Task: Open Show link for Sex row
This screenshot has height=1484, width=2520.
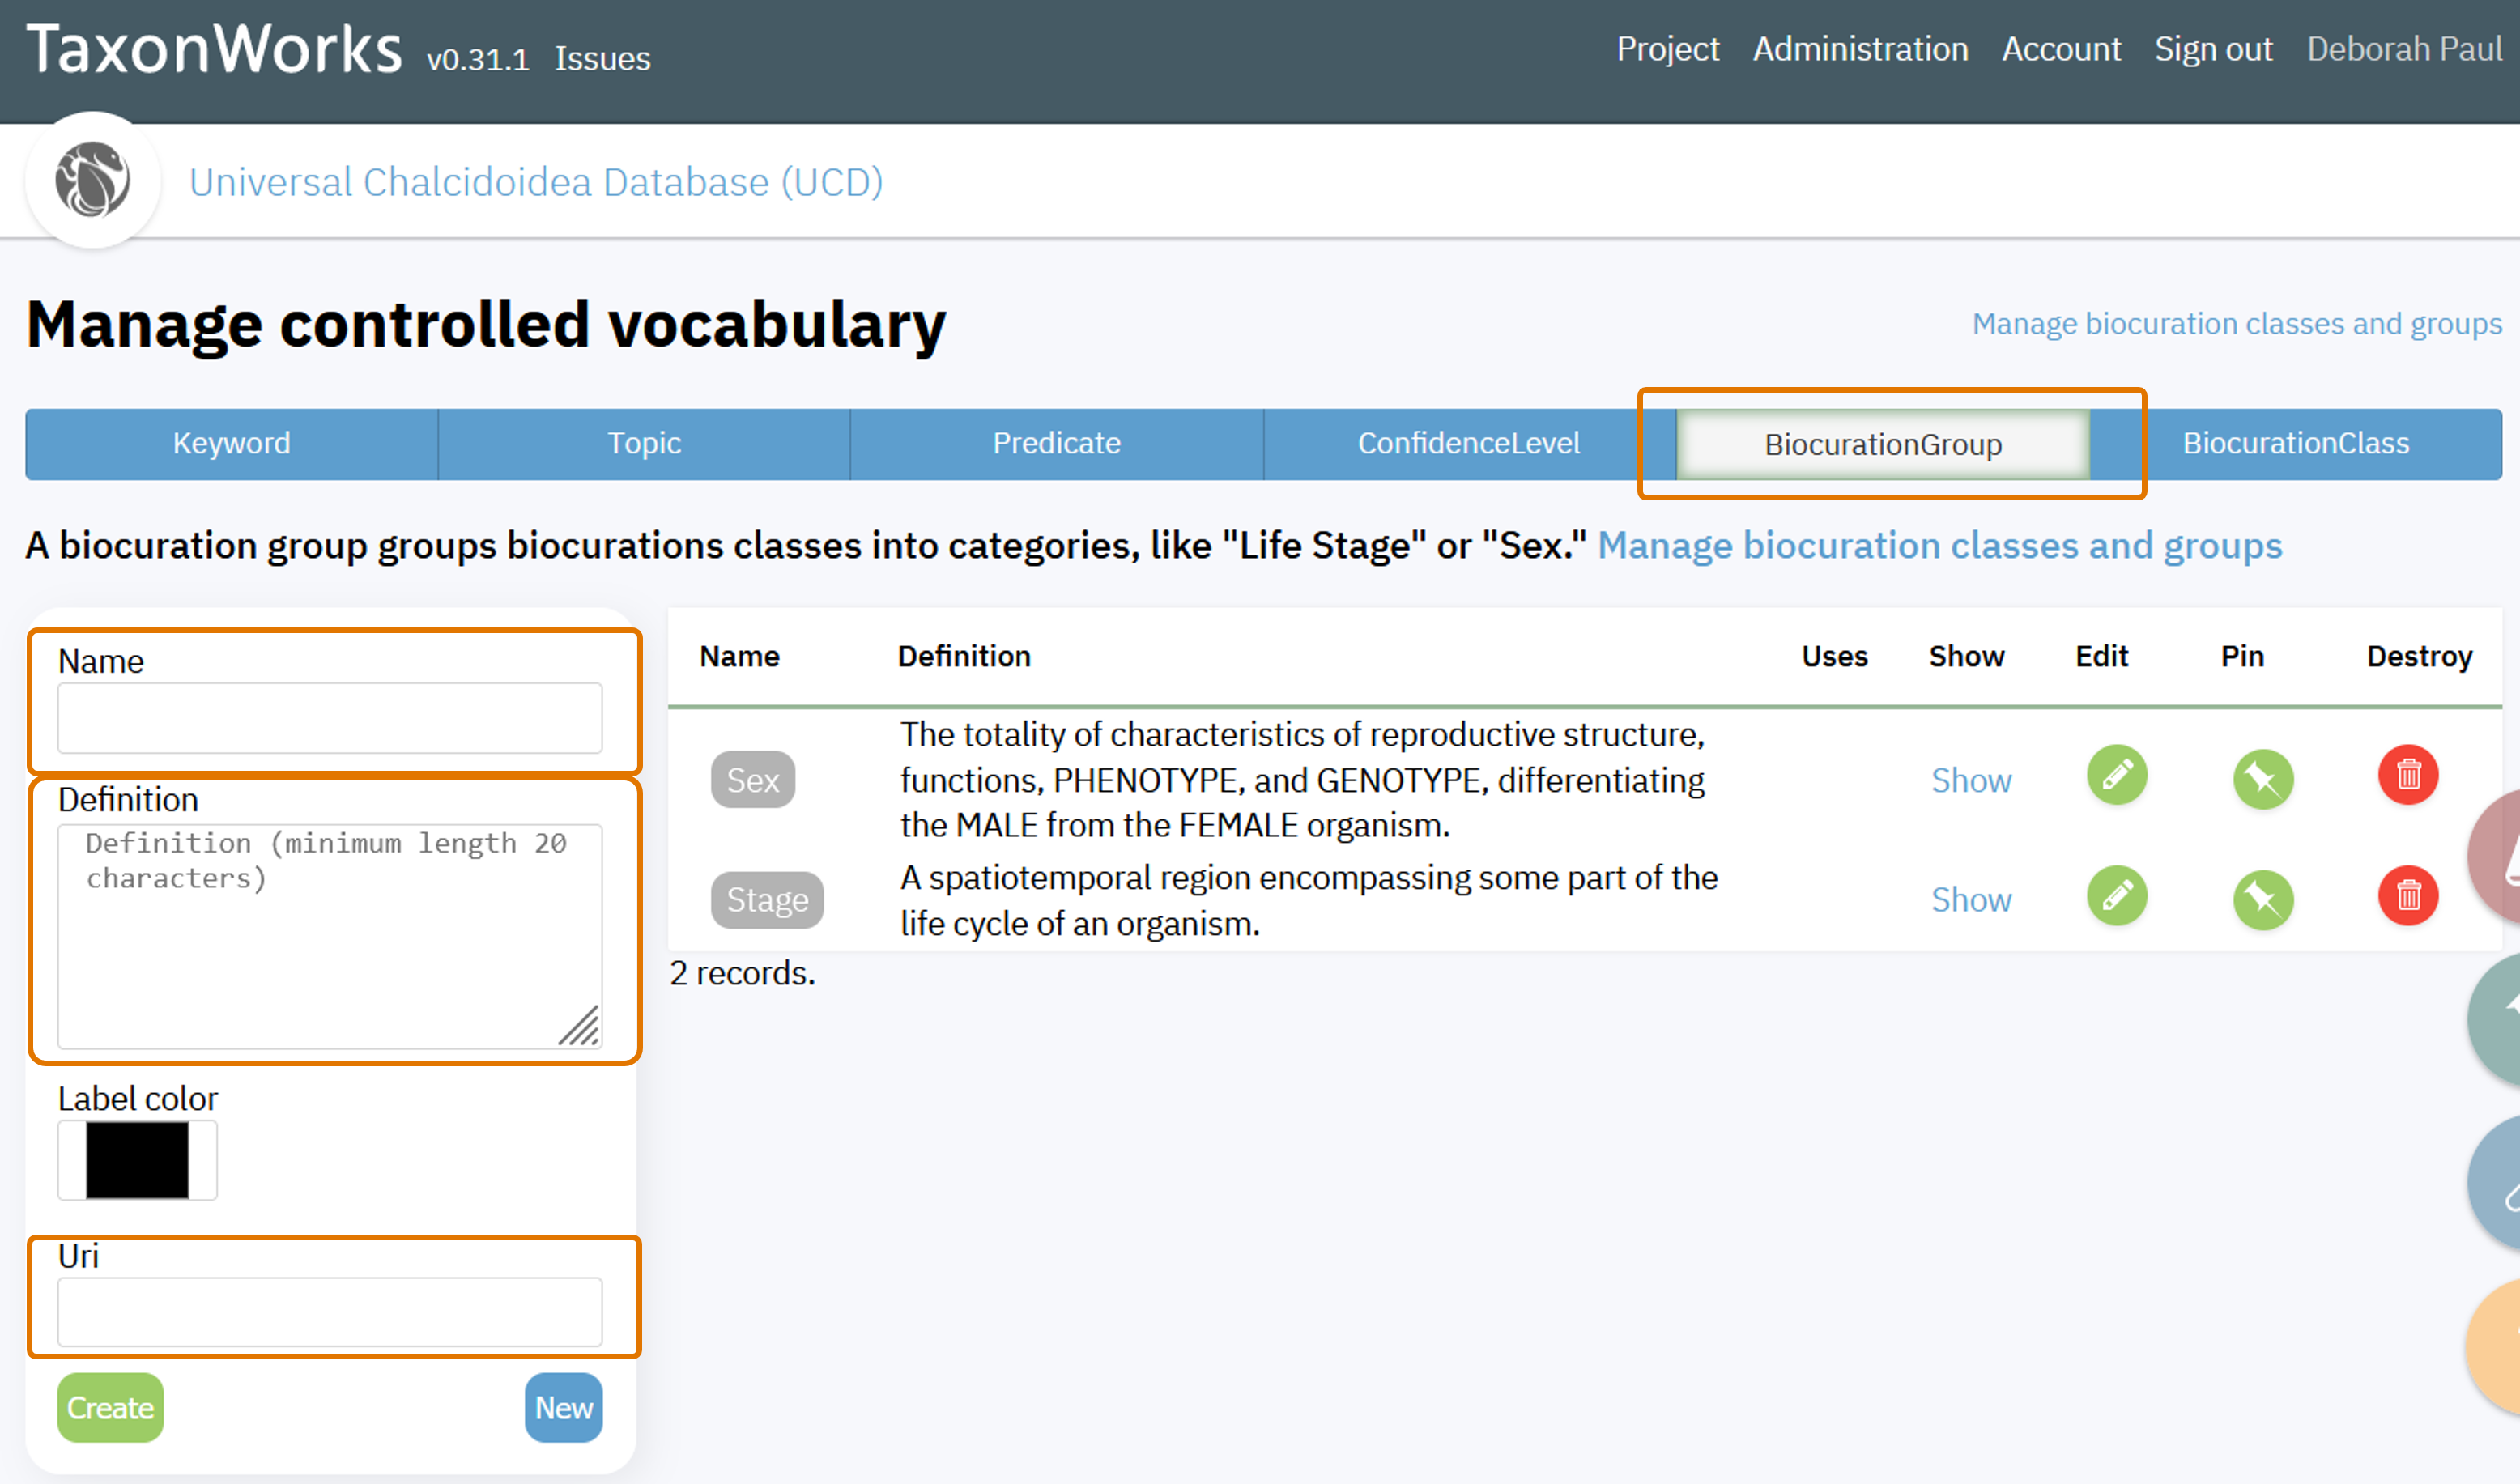Action: click(1970, 780)
